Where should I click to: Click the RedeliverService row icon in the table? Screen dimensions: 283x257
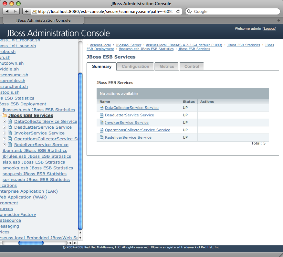pos(102,138)
